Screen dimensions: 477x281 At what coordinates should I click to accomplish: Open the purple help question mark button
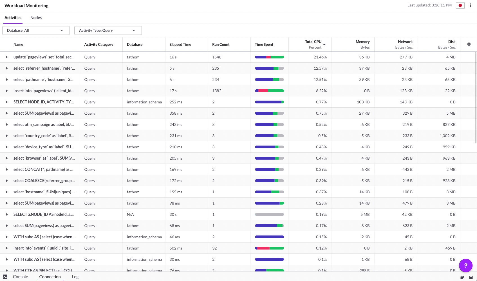[465, 265]
